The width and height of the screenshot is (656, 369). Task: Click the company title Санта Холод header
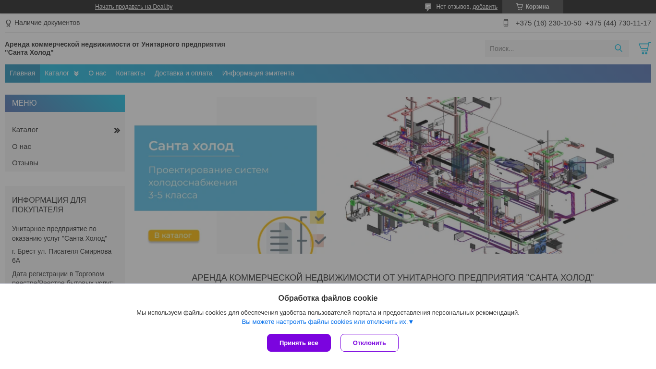[x=115, y=48]
